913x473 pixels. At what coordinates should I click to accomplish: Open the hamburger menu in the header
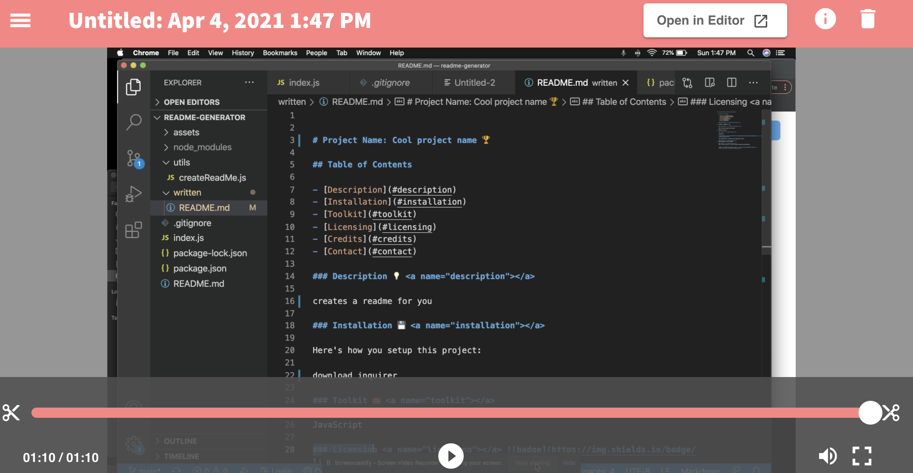tap(20, 20)
